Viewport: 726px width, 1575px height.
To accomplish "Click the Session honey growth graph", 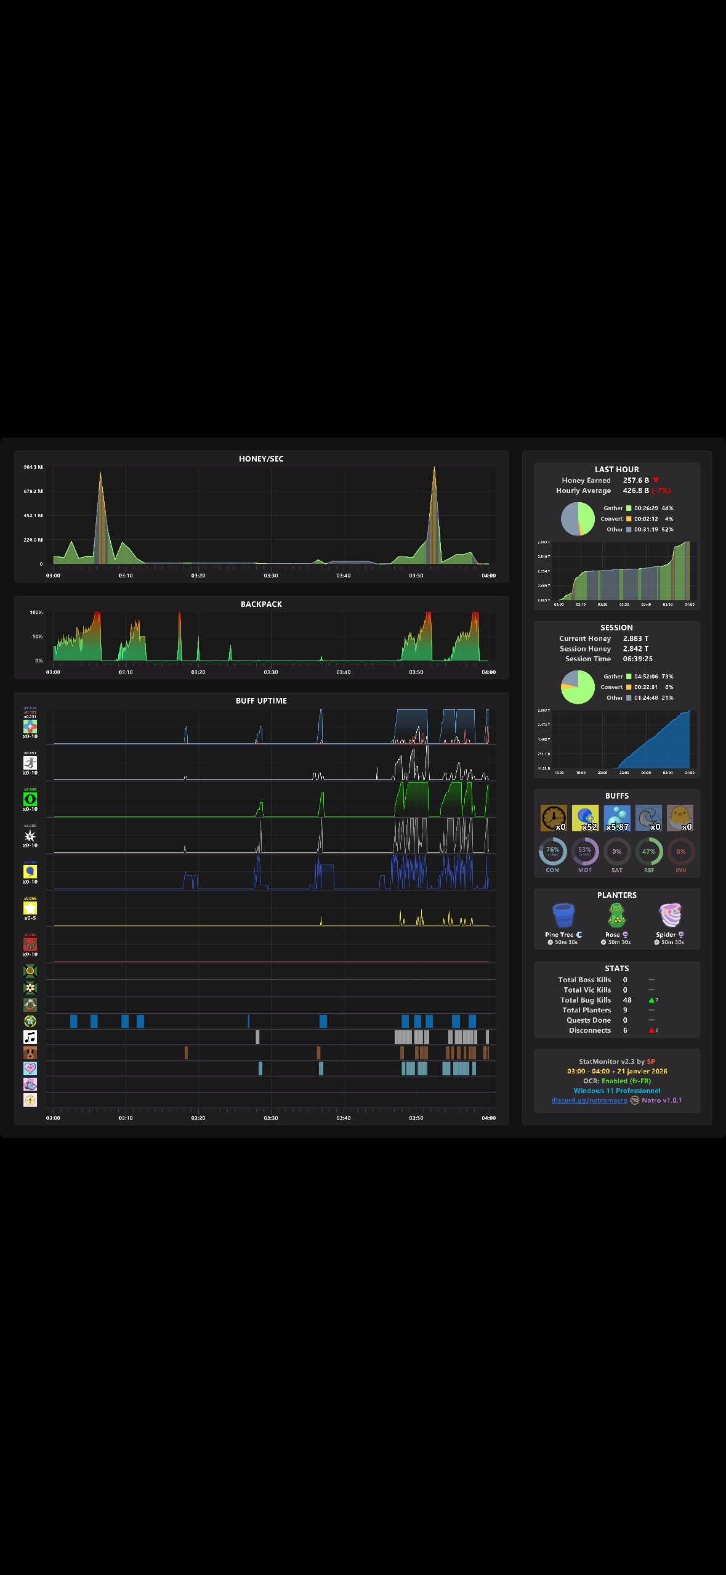I will click(616, 739).
